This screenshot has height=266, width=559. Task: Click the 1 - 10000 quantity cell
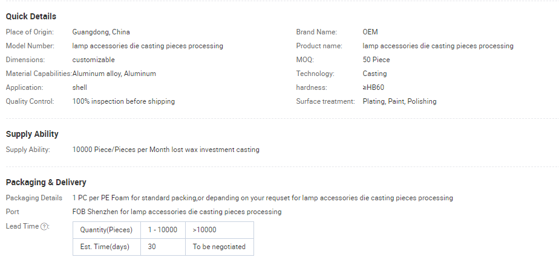[x=163, y=230]
